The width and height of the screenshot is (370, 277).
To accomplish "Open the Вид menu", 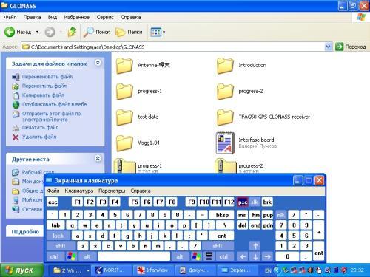I will click(53, 17).
